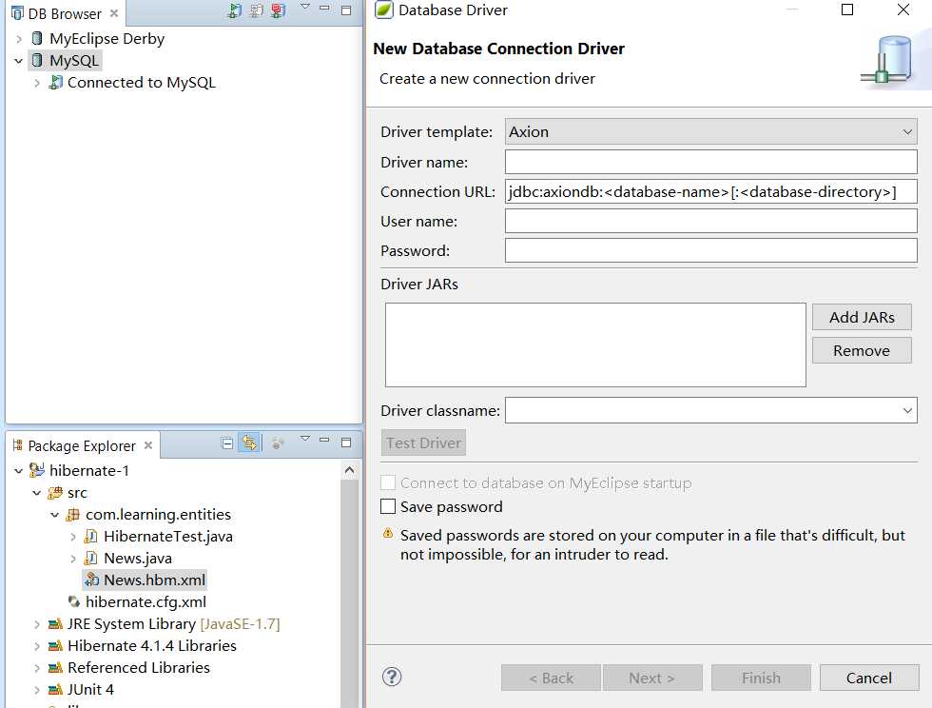Screen dimensions: 932x708
Task: Click the hibernate.cfg.xml file icon
Action: click(x=74, y=601)
